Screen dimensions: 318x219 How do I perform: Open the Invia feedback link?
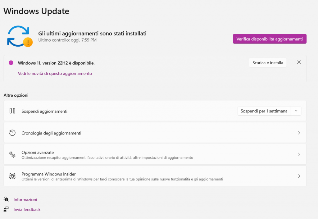pyautogui.click(x=27, y=209)
